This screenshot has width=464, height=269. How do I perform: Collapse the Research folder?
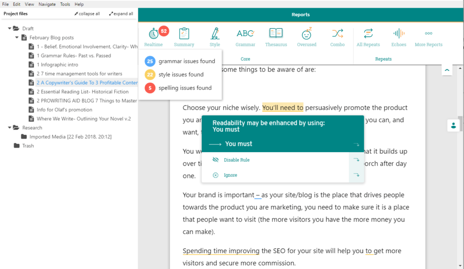pyautogui.click(x=10, y=128)
